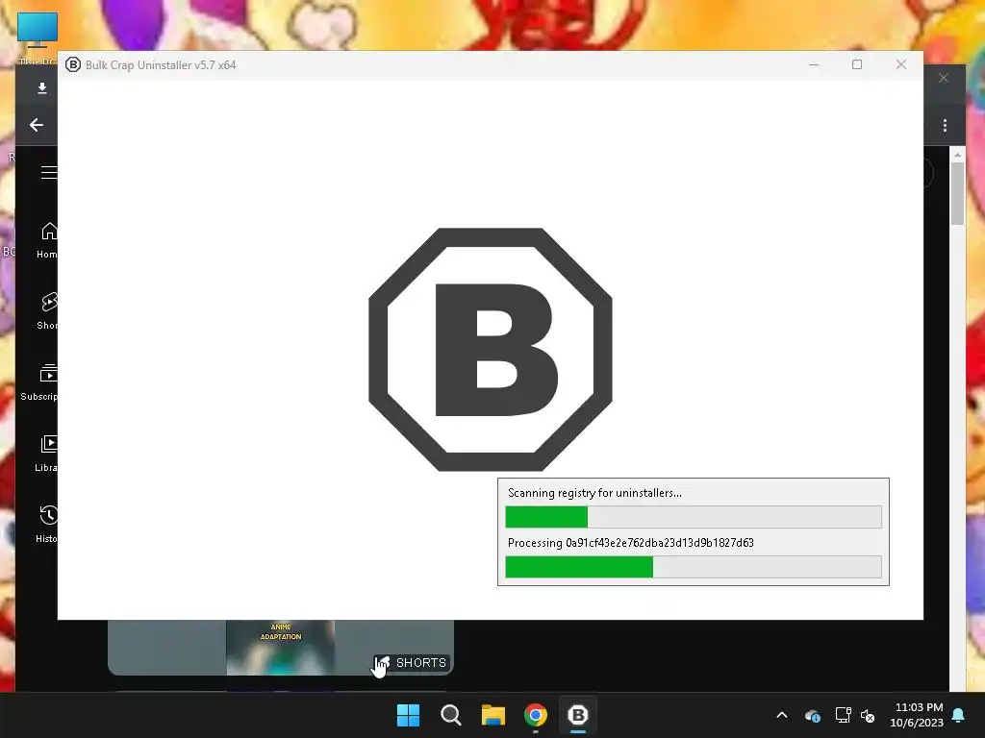The height and width of the screenshot is (738, 985).
Task: Close the Bulk Crap Uninstaller window
Action: click(x=900, y=64)
